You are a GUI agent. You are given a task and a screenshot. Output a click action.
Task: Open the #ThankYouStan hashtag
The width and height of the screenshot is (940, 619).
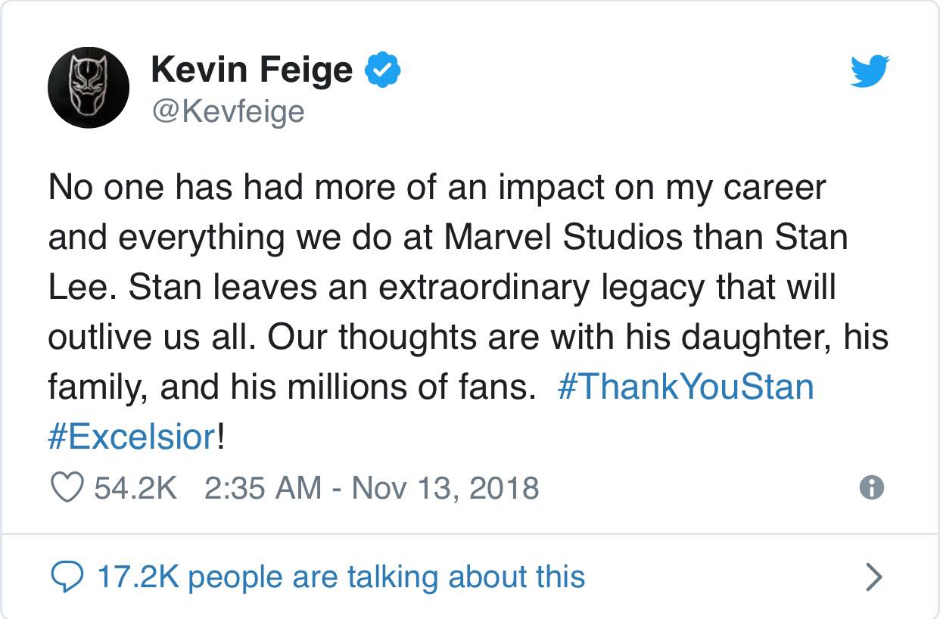[685, 387]
